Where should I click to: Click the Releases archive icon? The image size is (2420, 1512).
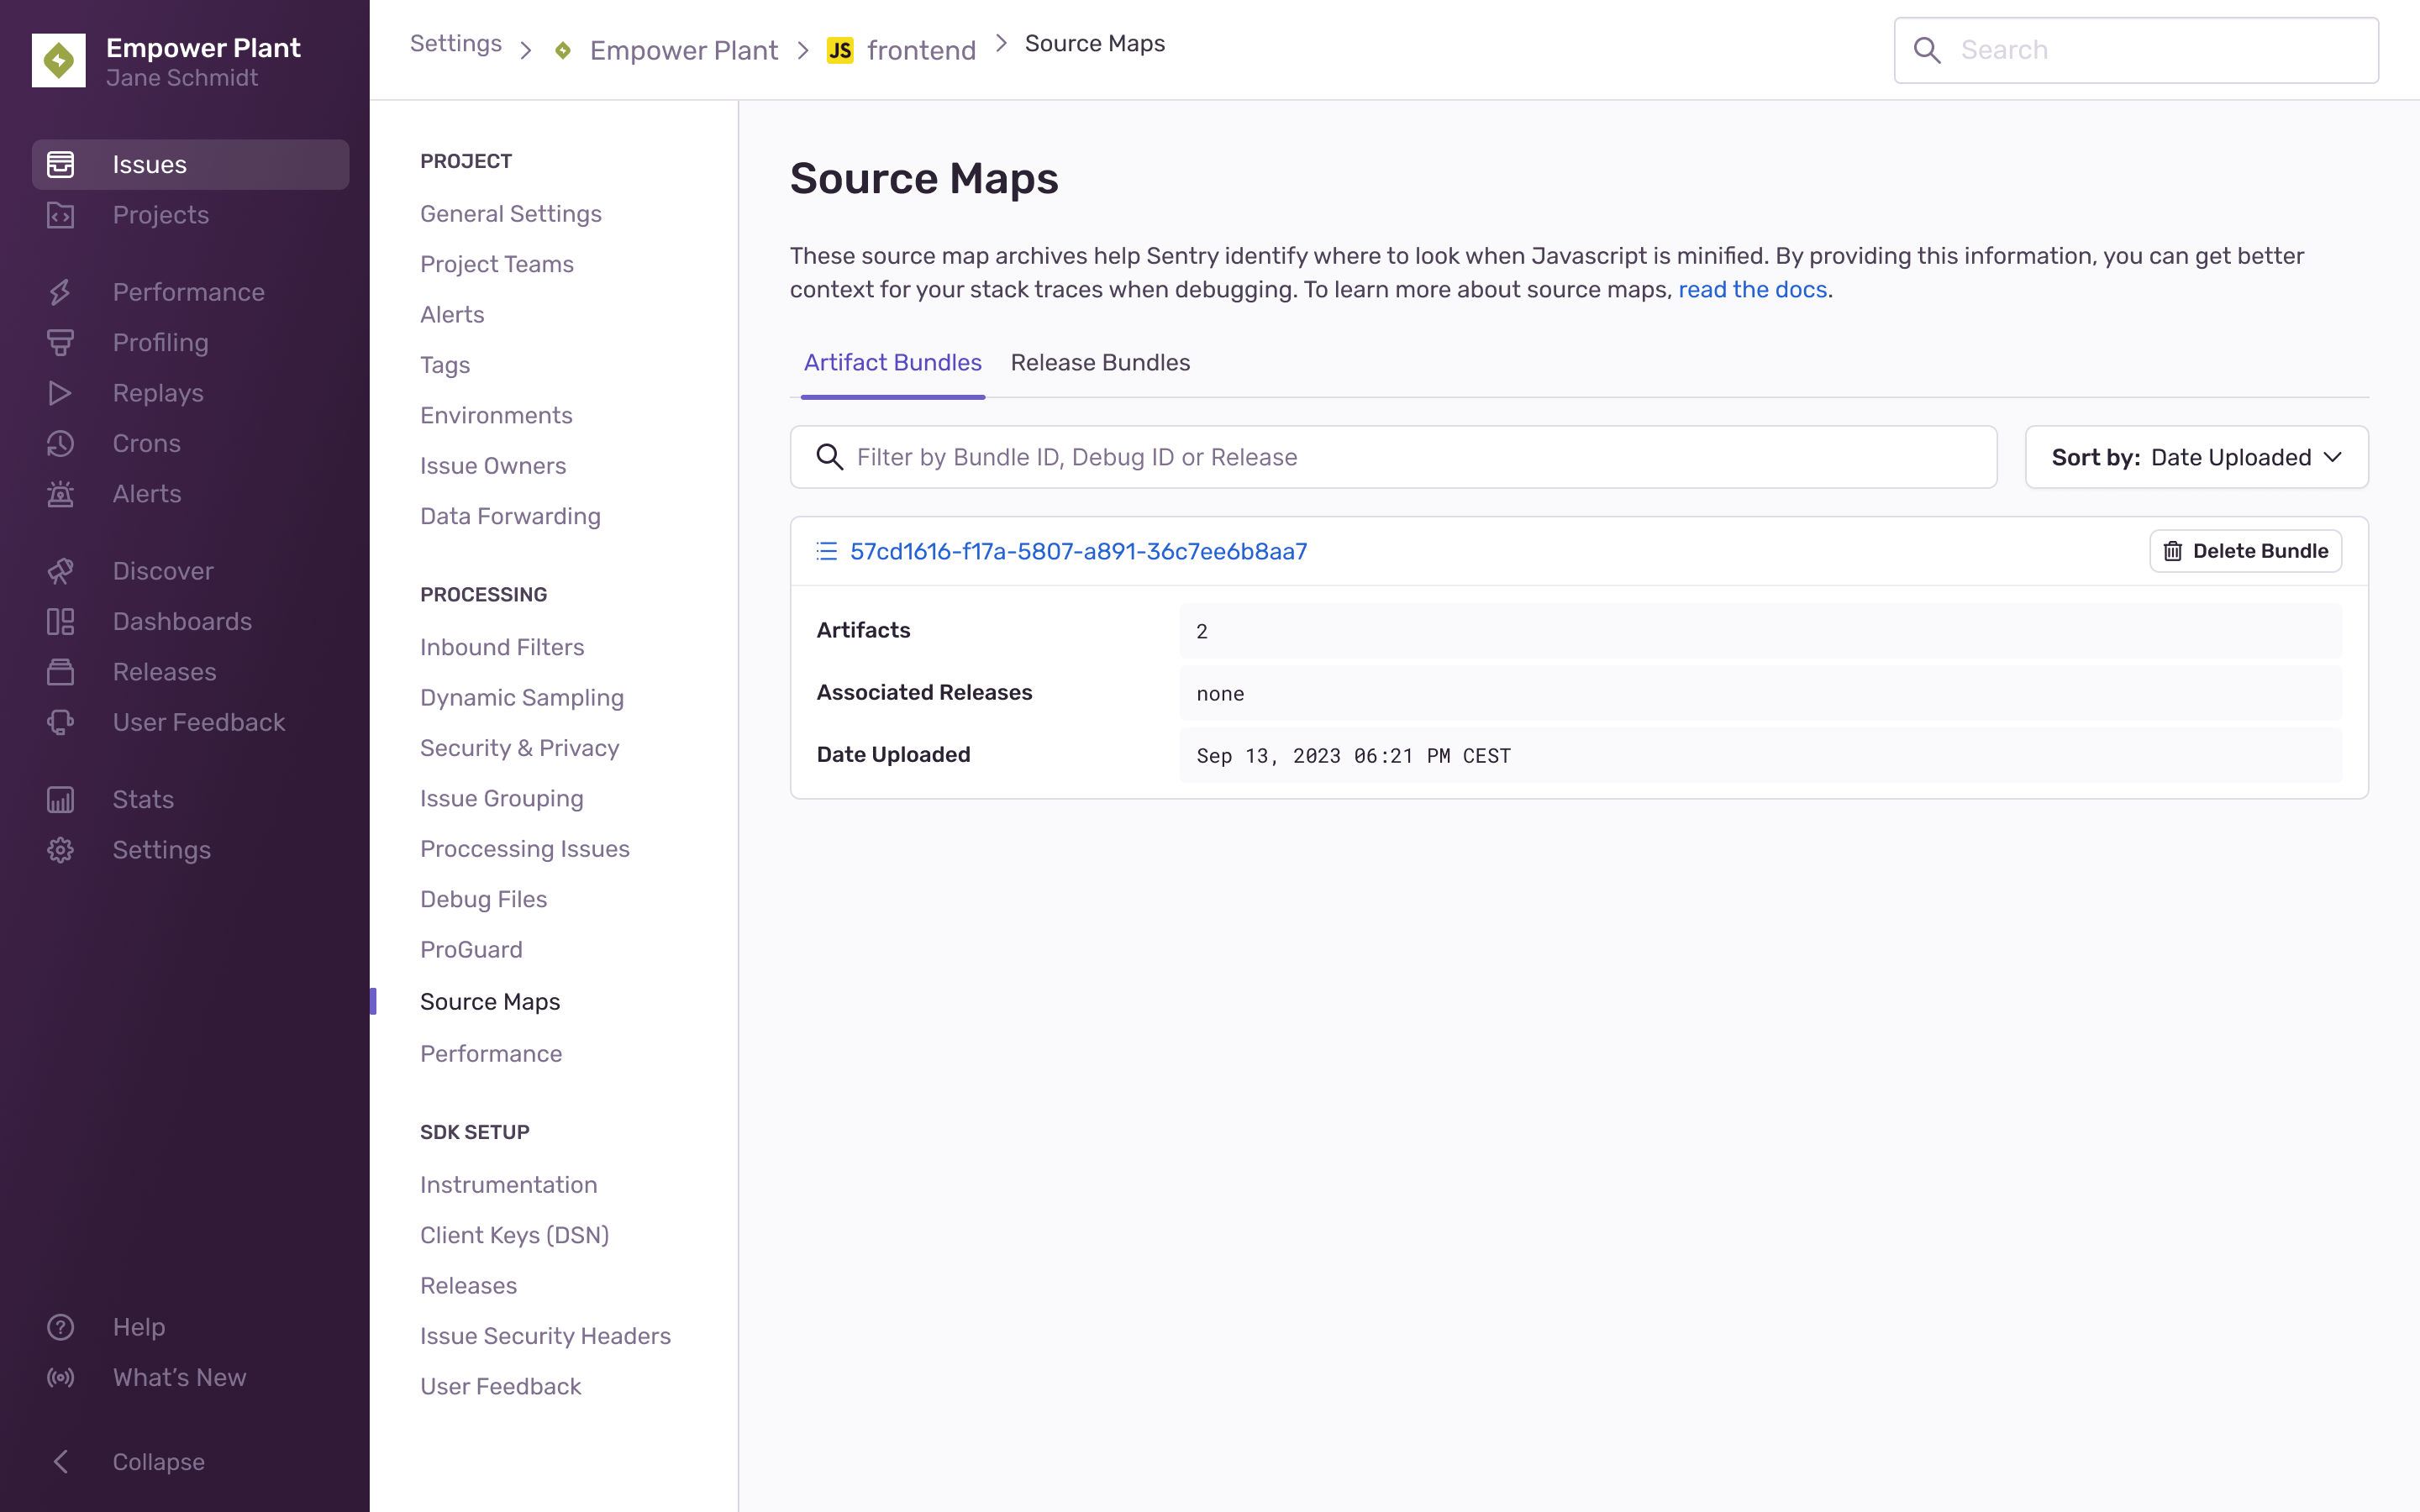point(61,671)
